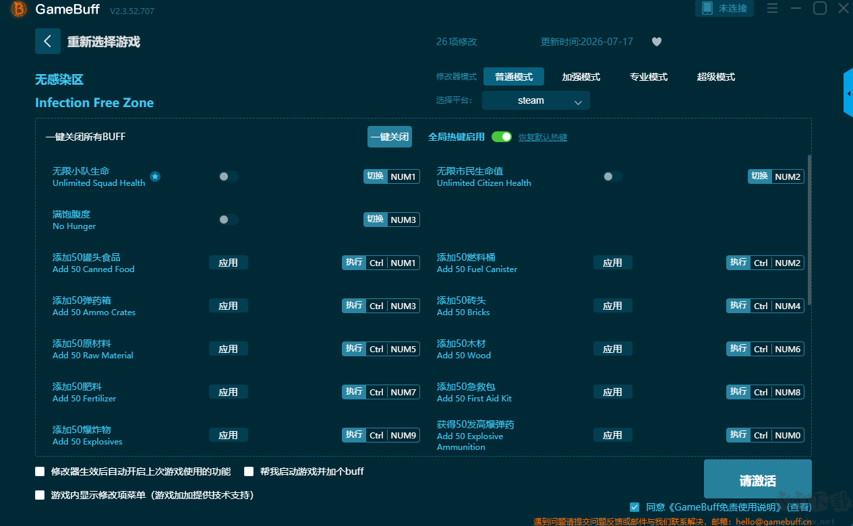Favorite the game with the heart icon

tap(657, 42)
